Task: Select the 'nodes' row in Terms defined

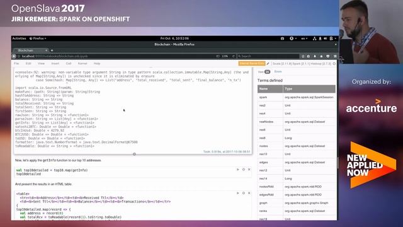Action: (x=297, y=146)
